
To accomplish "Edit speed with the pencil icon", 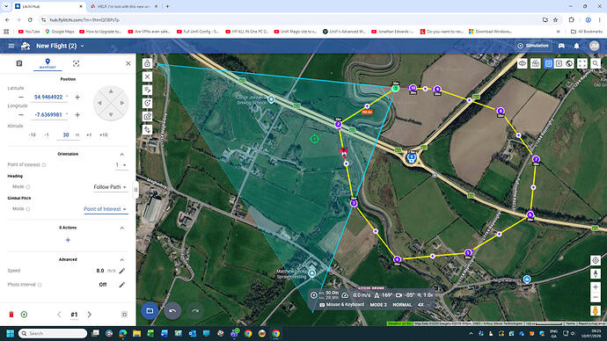I will coord(122,271).
